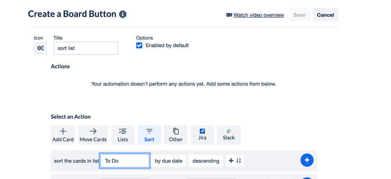Click the To Do list name field
Screen dimensions: 391x179
125,161
